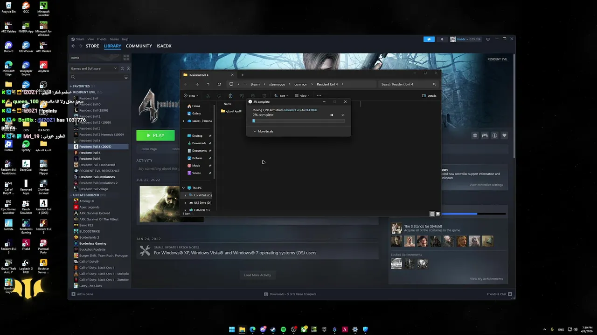Screen dimensions: 597x335
Task: Switch Steam to Big Picture mode icon
Action: coord(488,39)
